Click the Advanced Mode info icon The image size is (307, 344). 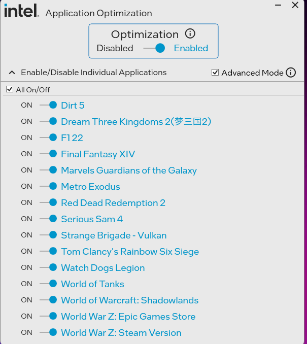[x=291, y=73]
